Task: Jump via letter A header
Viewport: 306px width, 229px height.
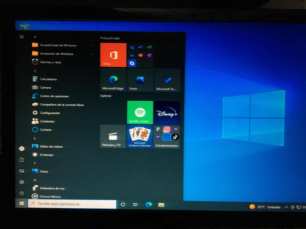Action: 35,37
